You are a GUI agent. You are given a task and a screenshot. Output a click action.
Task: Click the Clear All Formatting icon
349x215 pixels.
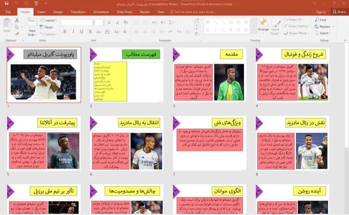coord(126,22)
